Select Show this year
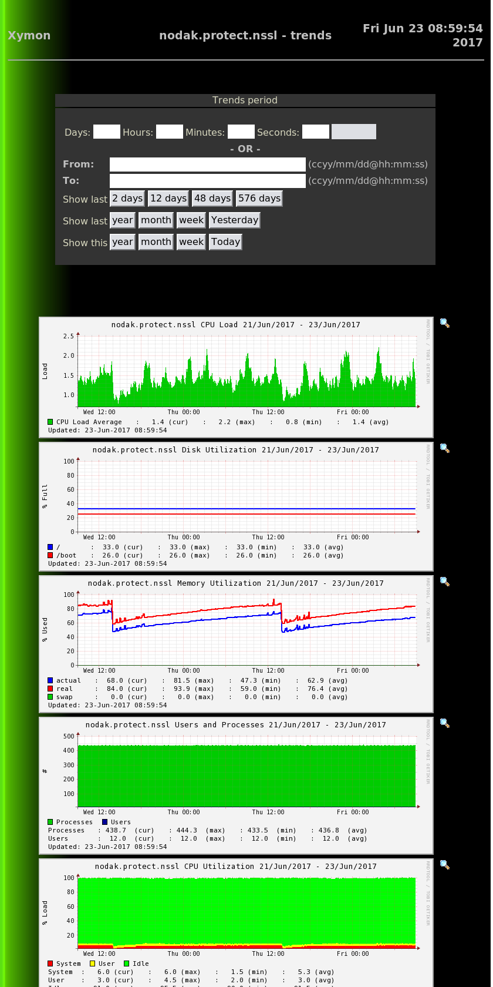Viewport: 493px width, 987px height. coord(123,242)
